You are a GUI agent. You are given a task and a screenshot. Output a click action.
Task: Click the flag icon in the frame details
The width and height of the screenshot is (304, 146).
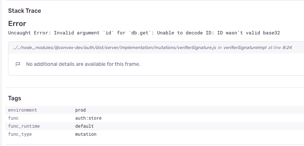(18, 64)
